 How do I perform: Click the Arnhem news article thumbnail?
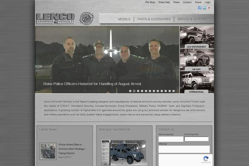(x=48, y=151)
